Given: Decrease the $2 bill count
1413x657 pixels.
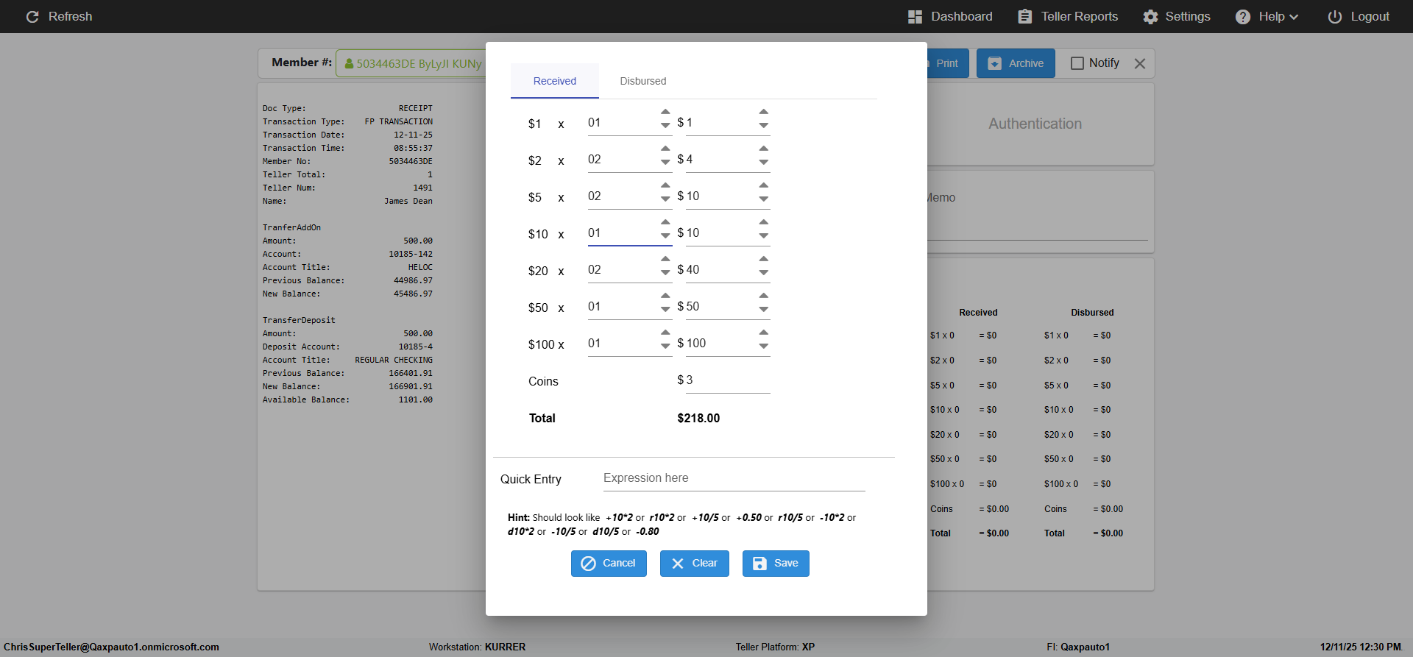Looking at the screenshot, I should coord(665,163).
